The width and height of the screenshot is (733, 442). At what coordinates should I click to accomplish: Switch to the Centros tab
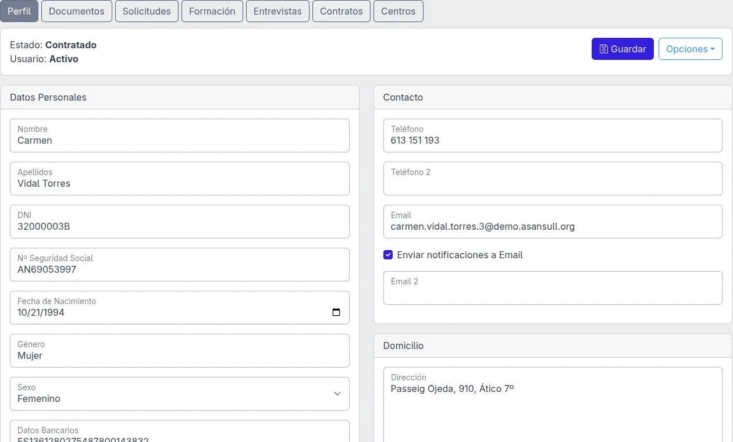(398, 11)
